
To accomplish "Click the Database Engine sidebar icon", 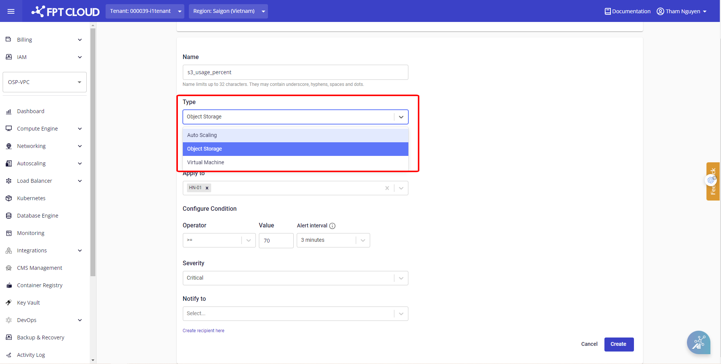I will [9, 216].
